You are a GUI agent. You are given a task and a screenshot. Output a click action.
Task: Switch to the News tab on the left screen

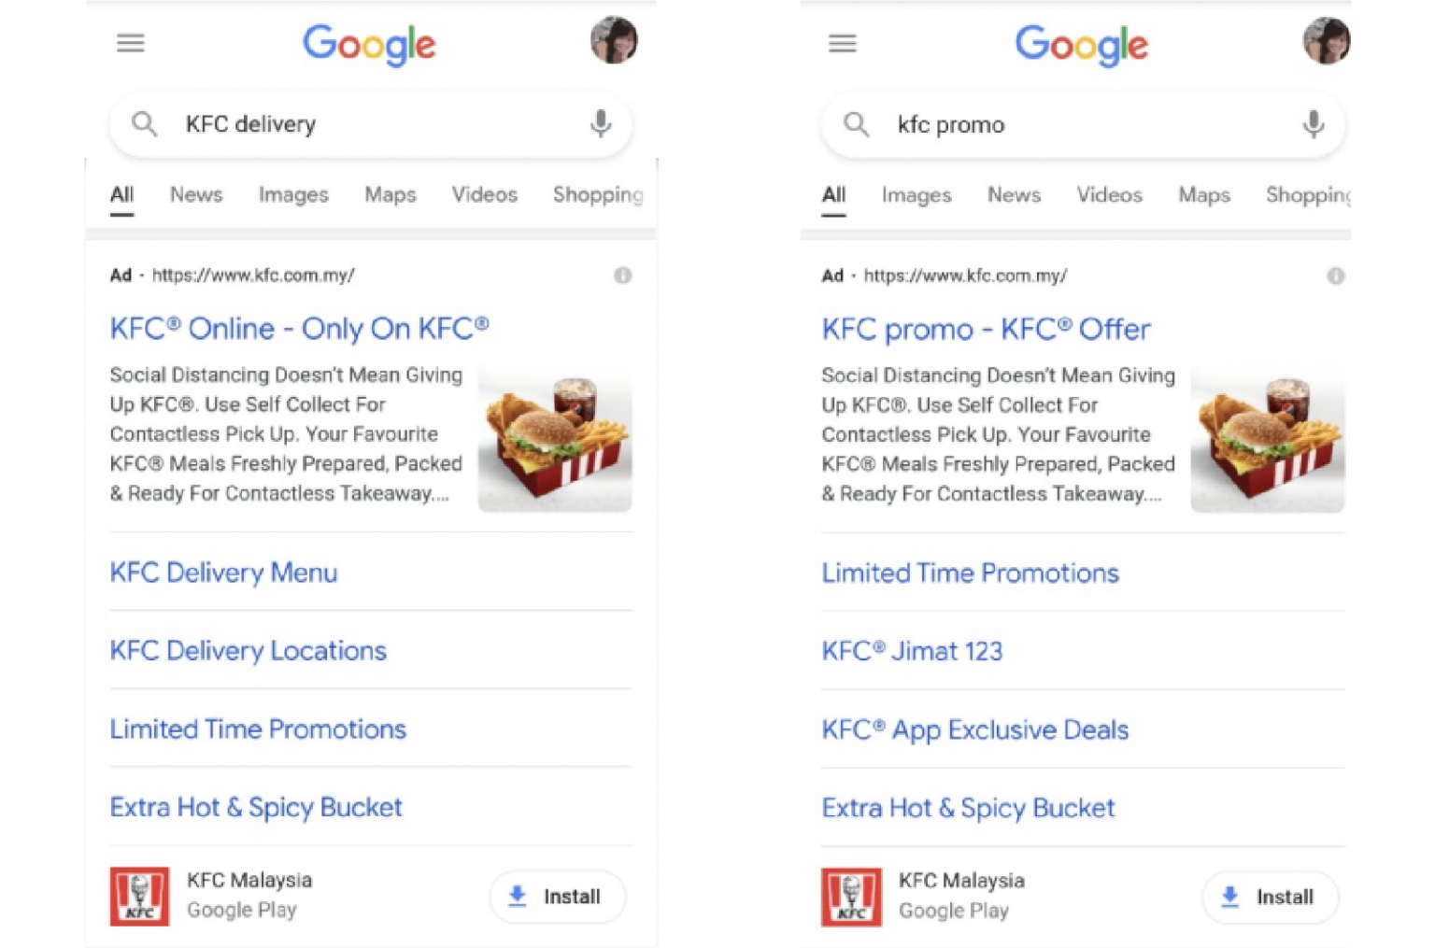[x=195, y=194]
